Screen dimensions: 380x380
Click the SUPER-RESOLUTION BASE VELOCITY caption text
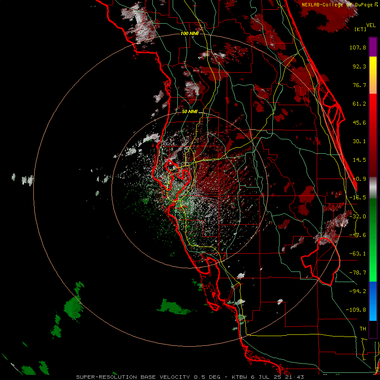tap(133, 377)
